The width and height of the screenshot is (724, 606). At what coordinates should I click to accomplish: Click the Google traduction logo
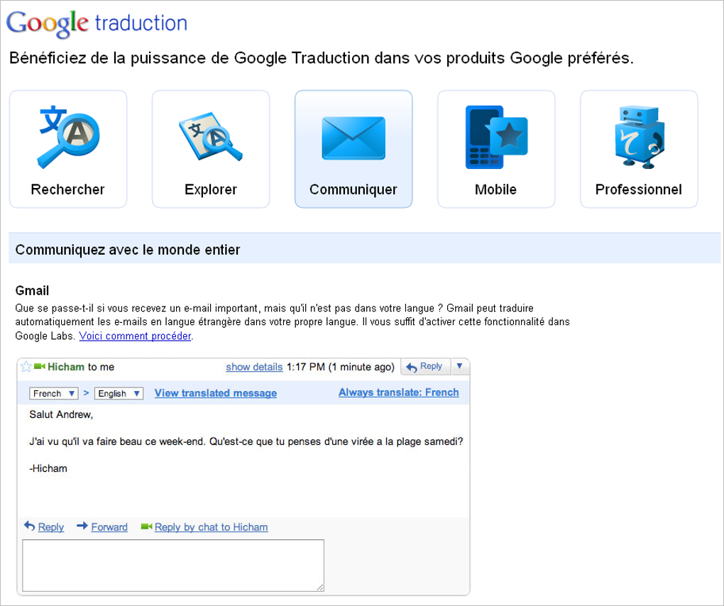(97, 23)
